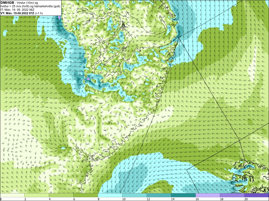
Task: Click the 'IT: Mán. 19. 09. 2022 06Z' line
Action: [17, 10]
